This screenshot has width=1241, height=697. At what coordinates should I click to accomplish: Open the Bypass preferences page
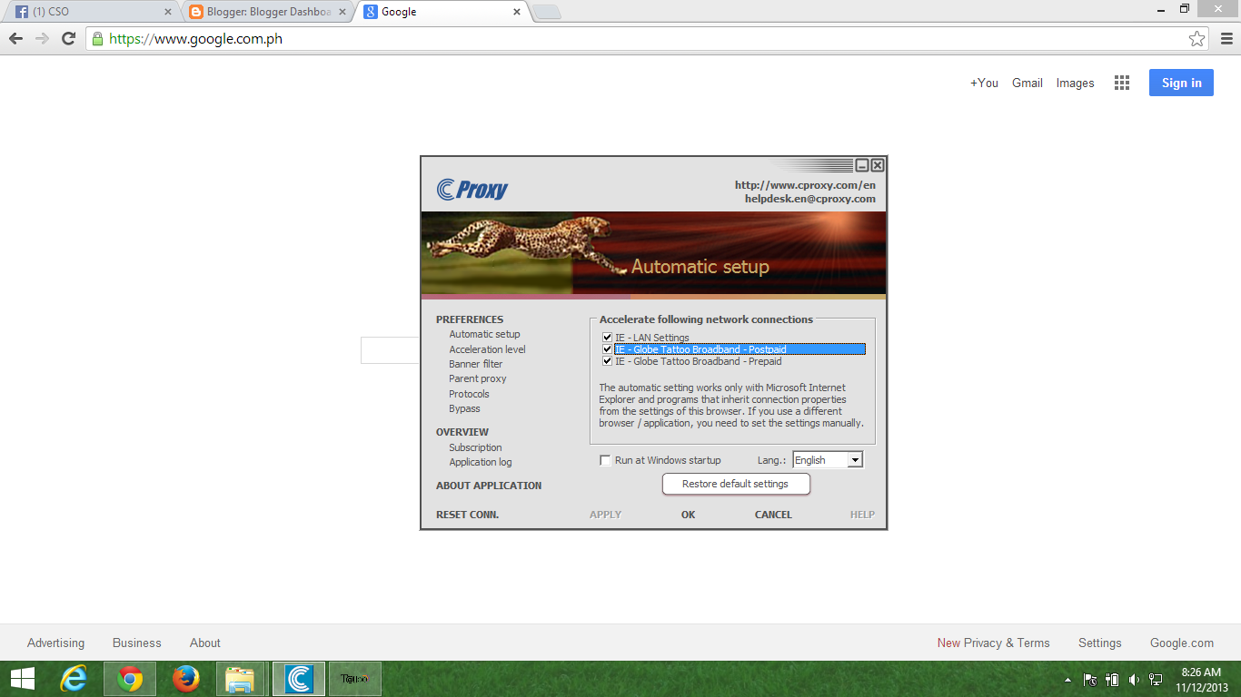pos(464,408)
